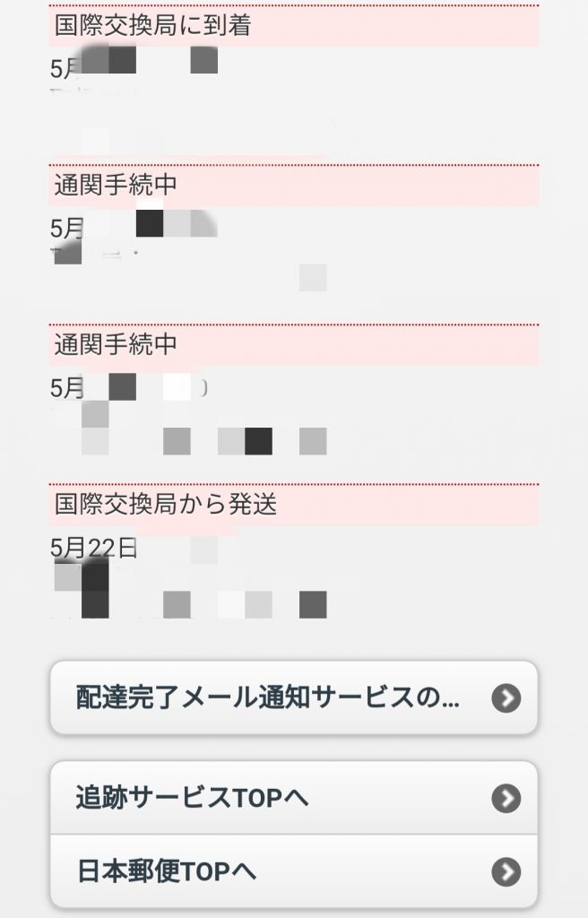Click the 5月22日 date text
Image resolution: width=588 pixels, height=918 pixels.
94,549
